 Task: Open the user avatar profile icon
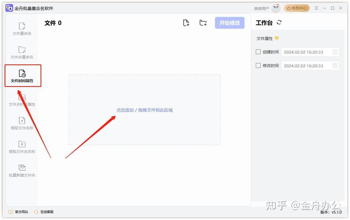pos(276,8)
